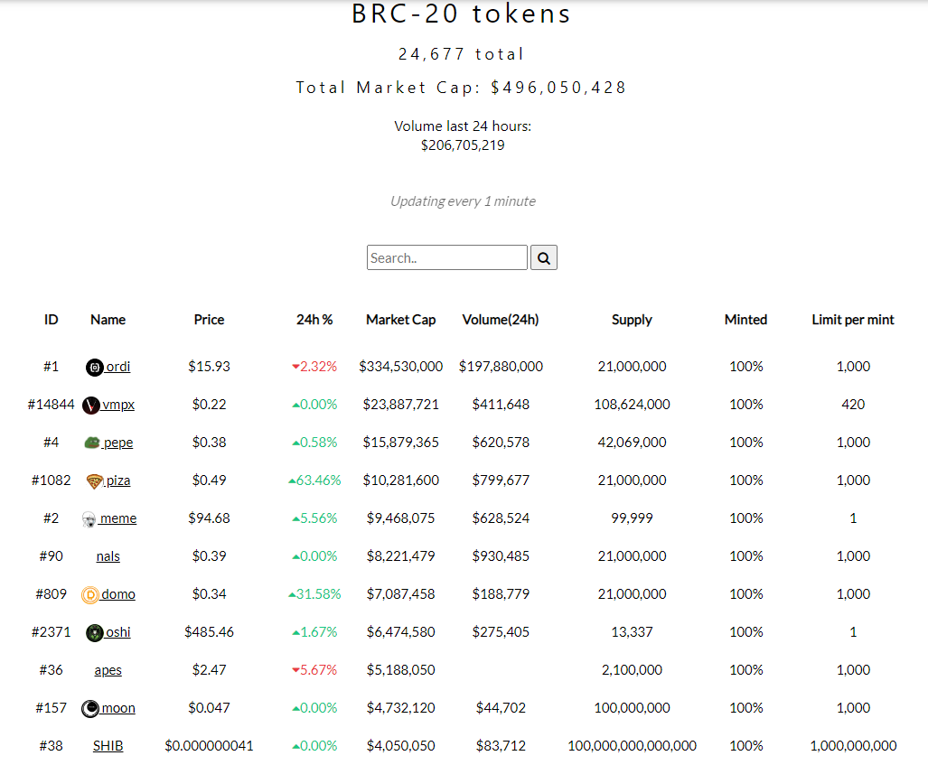This screenshot has height=765, width=928.
Task: Sort by the ID column header
Action: tap(51, 320)
